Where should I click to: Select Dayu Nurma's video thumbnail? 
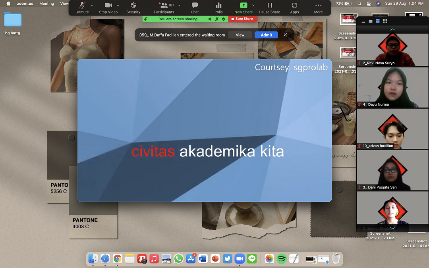tap(392, 87)
